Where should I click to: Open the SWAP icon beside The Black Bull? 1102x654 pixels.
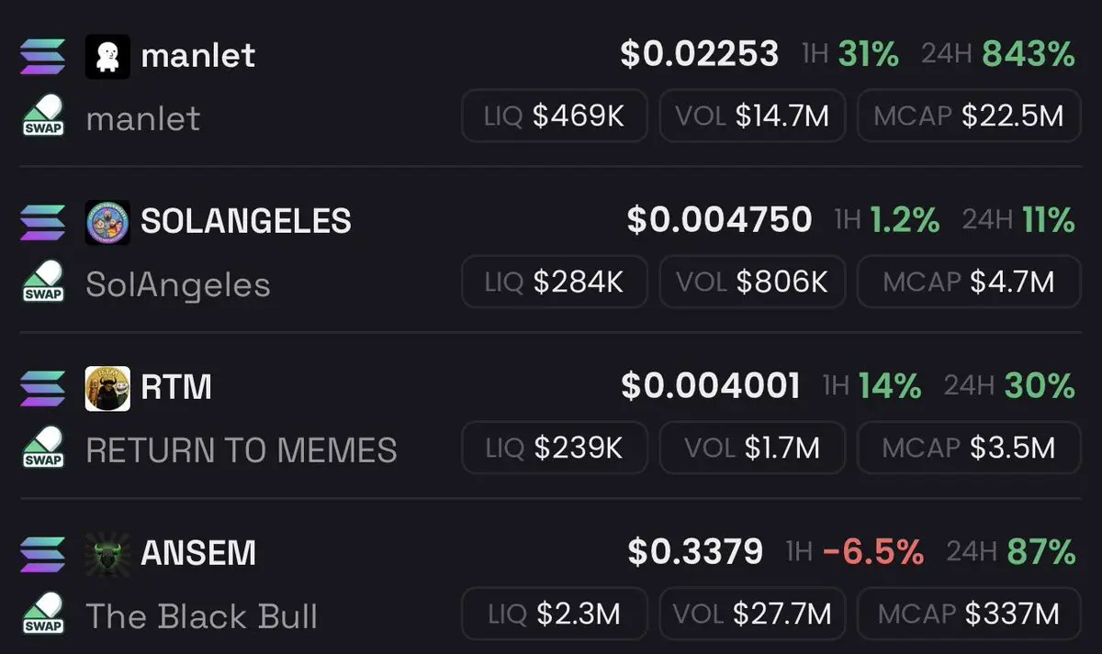click(x=43, y=613)
